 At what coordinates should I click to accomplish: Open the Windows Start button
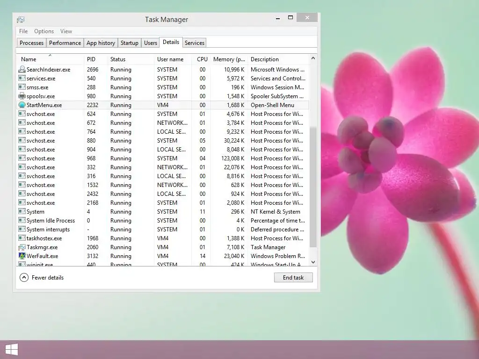point(12,349)
